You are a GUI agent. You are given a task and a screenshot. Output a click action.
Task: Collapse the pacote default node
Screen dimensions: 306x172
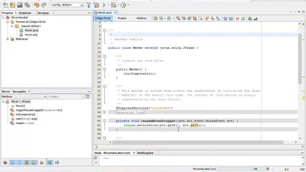(x=12, y=26)
